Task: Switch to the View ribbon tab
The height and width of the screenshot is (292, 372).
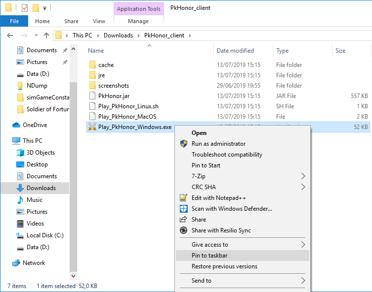Action: tap(99, 21)
